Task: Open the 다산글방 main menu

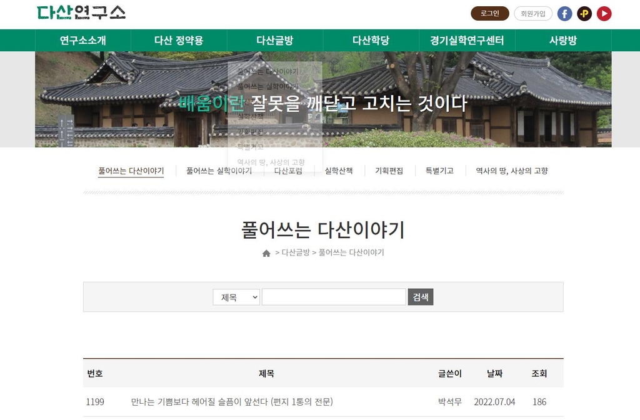Action: point(274,41)
